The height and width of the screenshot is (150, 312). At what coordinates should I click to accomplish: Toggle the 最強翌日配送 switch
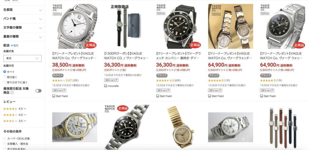38,91
